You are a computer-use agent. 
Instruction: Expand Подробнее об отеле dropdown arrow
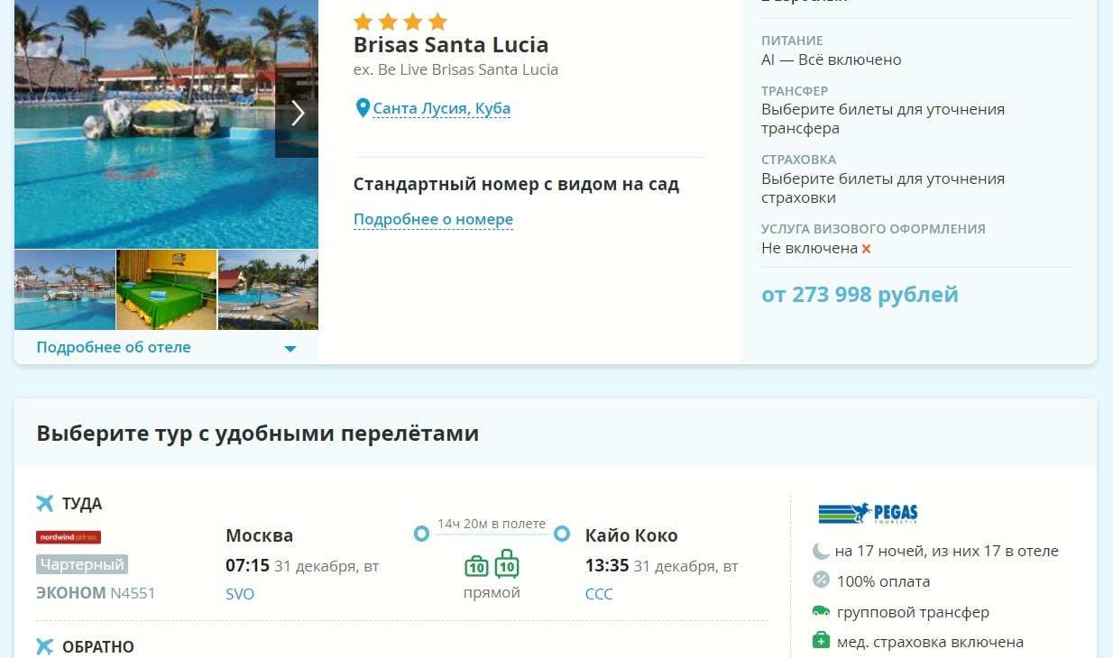(x=290, y=349)
